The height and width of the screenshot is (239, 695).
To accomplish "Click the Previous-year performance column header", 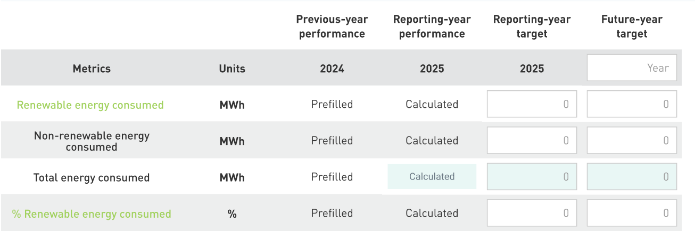I will [332, 27].
